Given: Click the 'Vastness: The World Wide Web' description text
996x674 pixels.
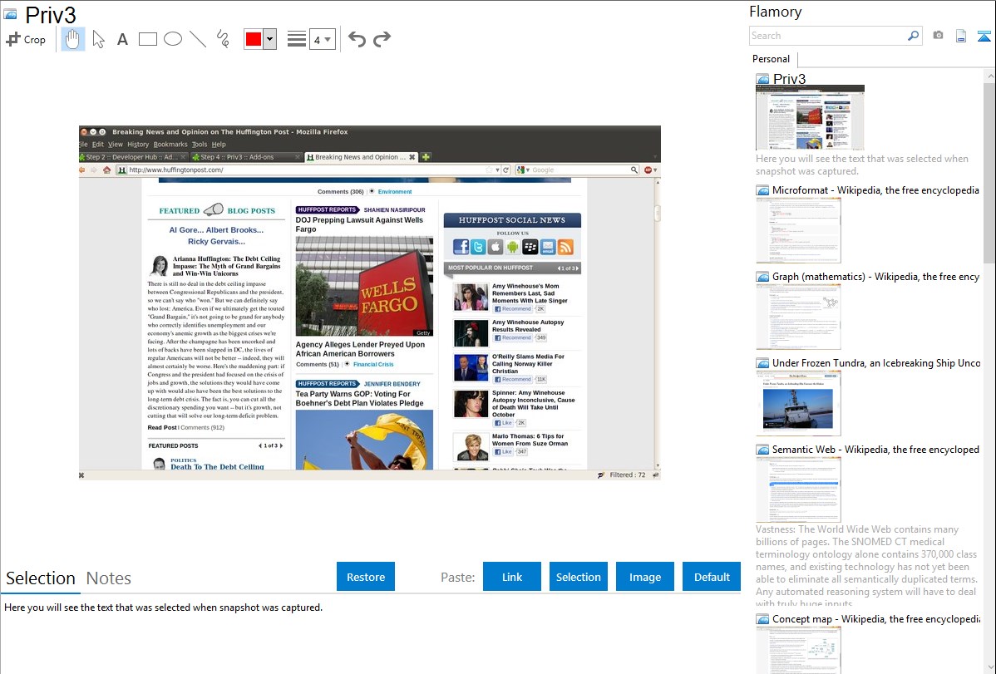Looking at the screenshot, I should [x=866, y=566].
